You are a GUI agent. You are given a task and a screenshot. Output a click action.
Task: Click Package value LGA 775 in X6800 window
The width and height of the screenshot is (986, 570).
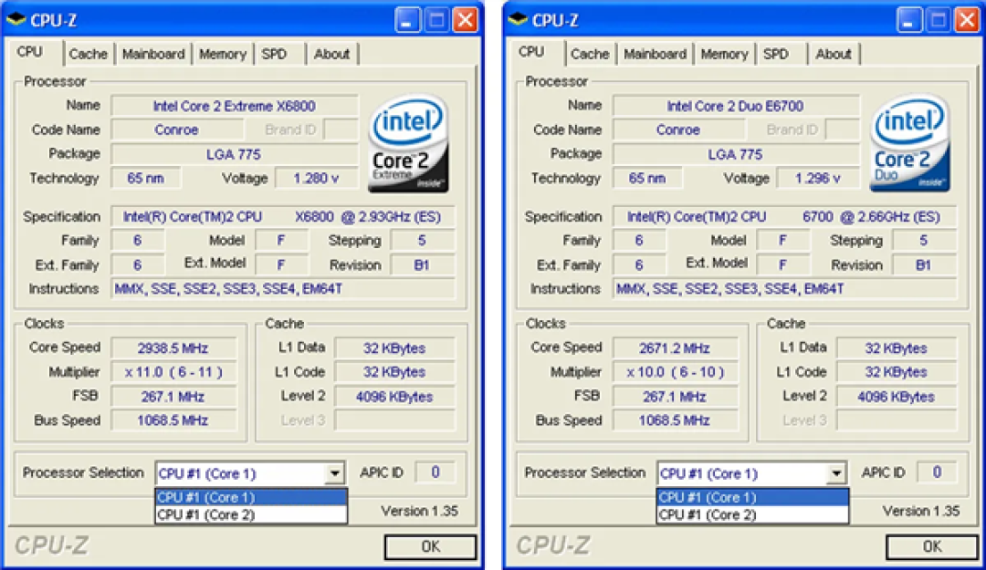click(x=235, y=154)
